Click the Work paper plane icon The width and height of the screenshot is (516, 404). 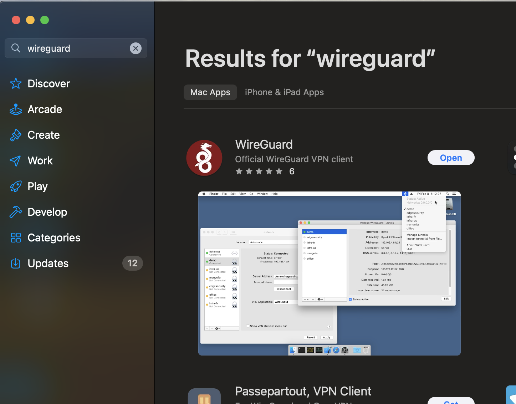[x=16, y=160]
